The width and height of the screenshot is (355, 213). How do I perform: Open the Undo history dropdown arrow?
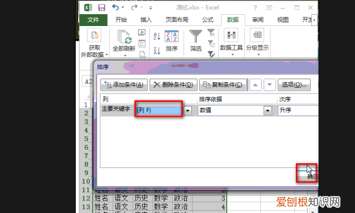coord(123,8)
